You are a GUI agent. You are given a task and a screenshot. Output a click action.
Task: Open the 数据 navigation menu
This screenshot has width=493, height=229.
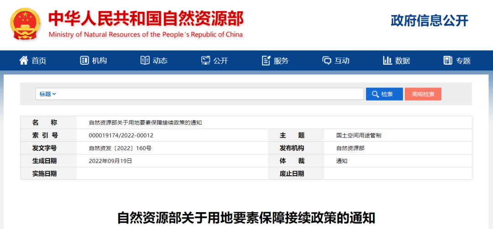pos(402,61)
